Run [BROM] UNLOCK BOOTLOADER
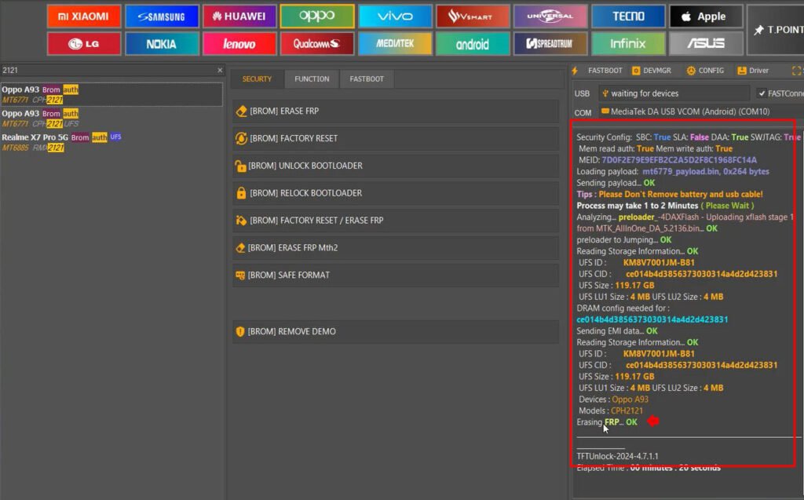This screenshot has width=804, height=500. [x=396, y=166]
